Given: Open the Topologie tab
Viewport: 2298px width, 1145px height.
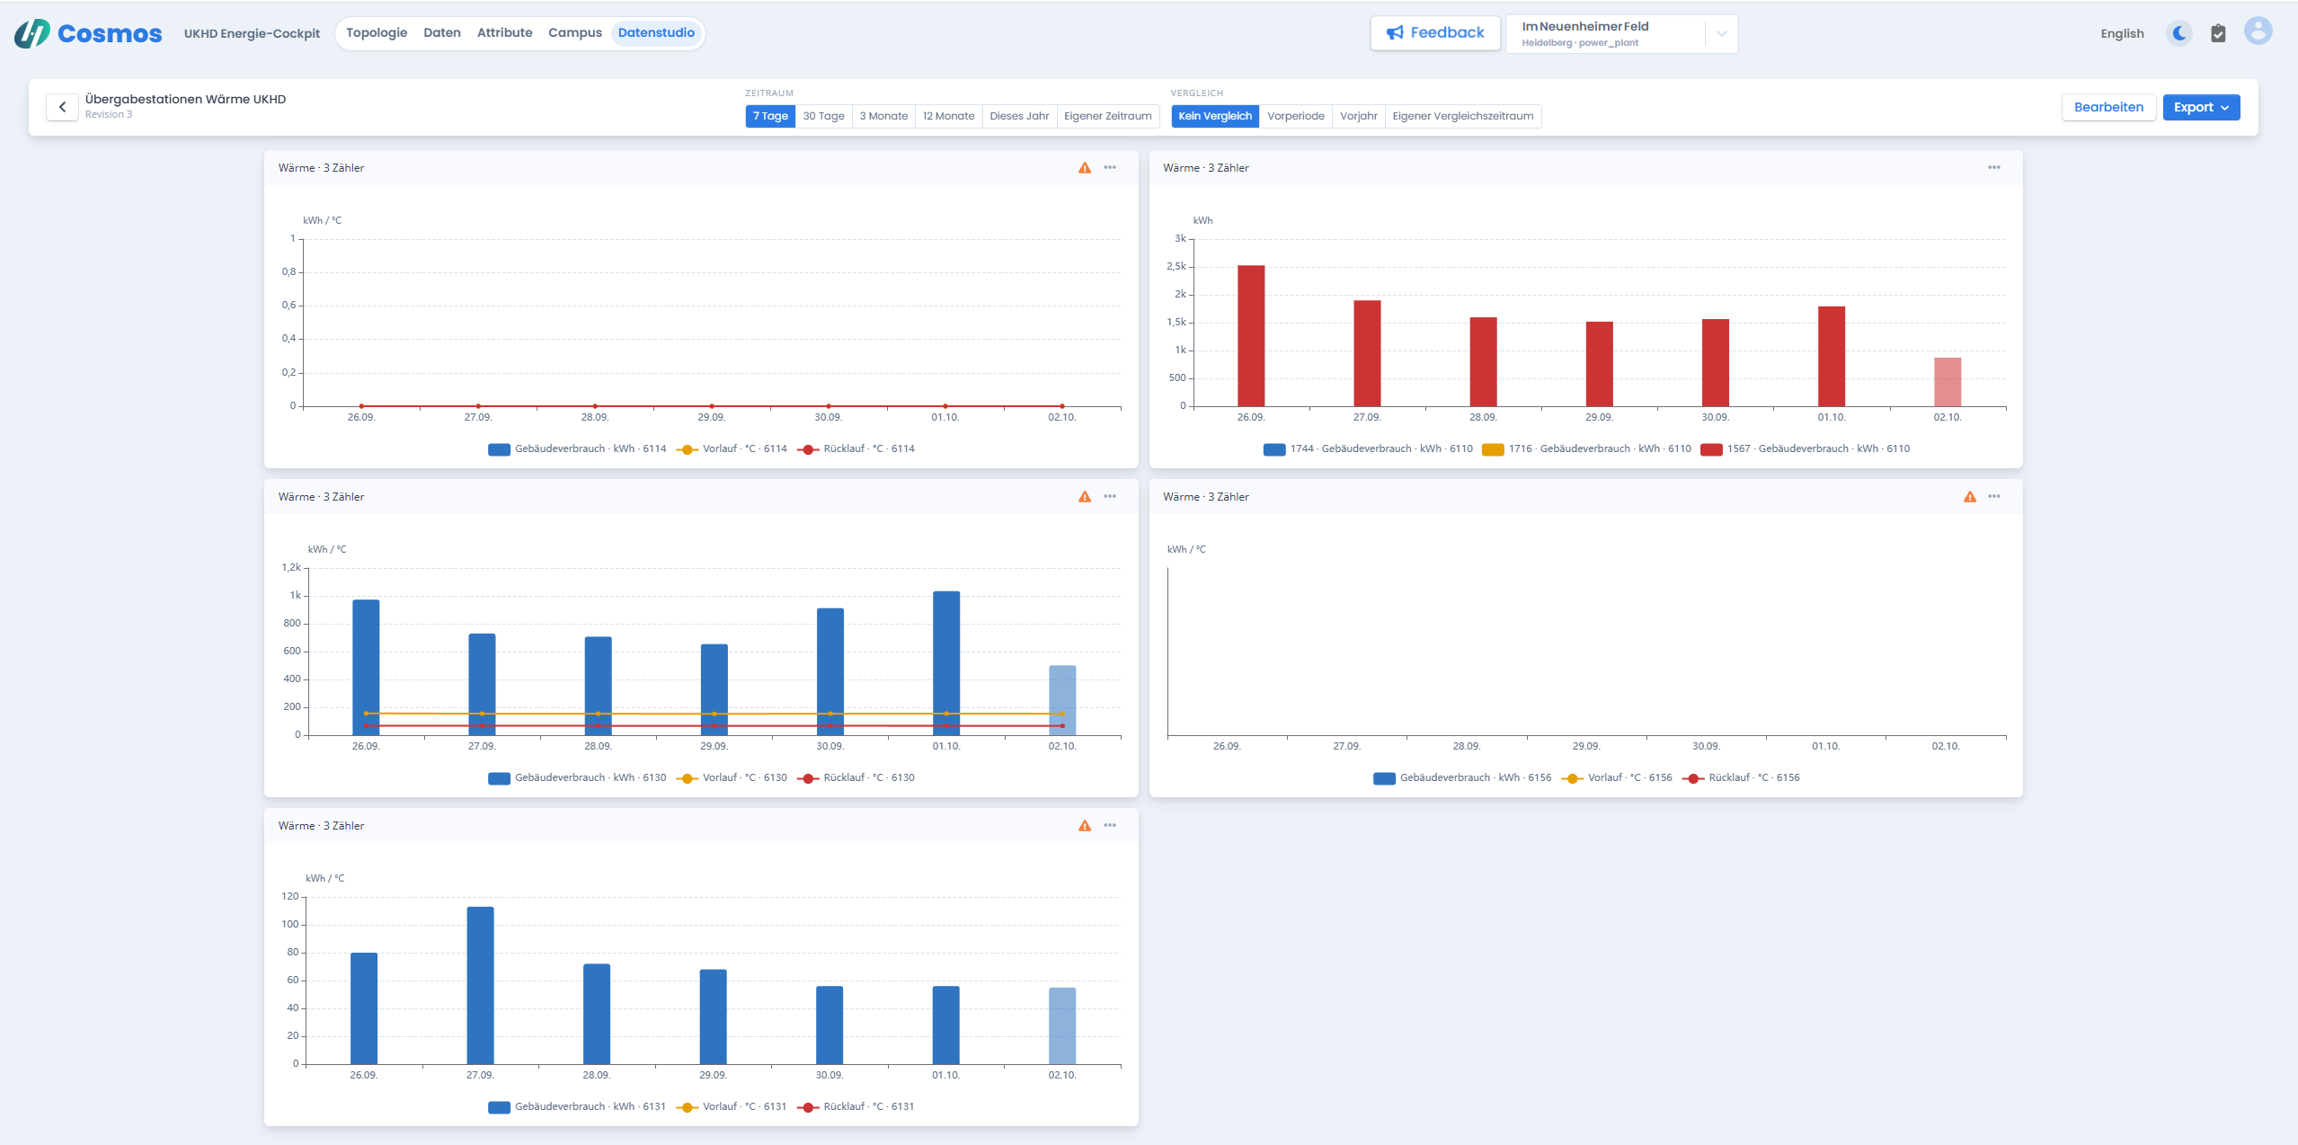Looking at the screenshot, I should point(377,33).
